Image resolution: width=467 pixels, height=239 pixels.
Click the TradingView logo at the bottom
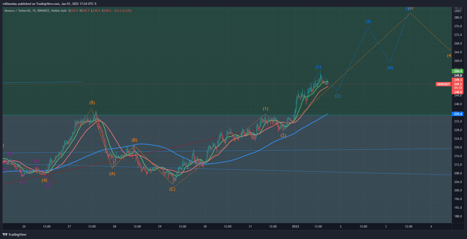[15, 234]
